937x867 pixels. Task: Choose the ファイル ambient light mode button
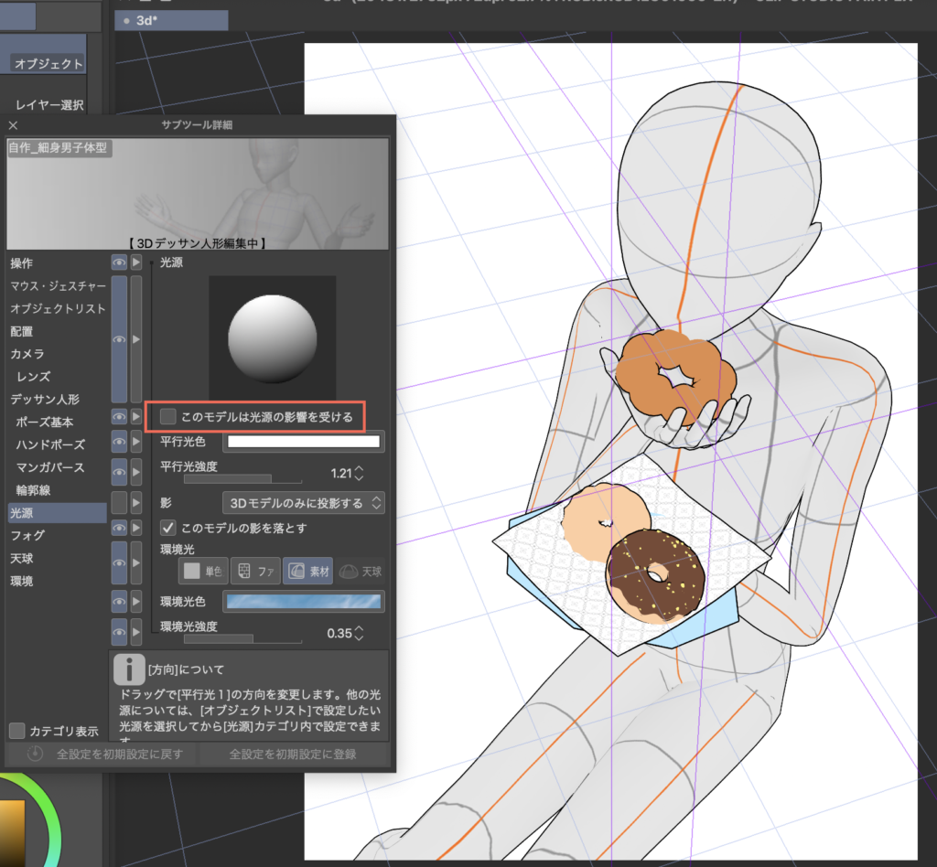[255, 572]
